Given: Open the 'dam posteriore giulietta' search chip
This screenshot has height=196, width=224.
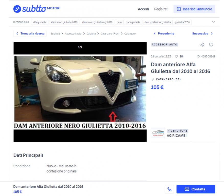Looking at the screenshot, I should click(158, 22).
